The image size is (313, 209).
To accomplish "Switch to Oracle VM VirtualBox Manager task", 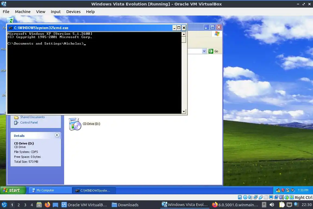I will [84, 205].
